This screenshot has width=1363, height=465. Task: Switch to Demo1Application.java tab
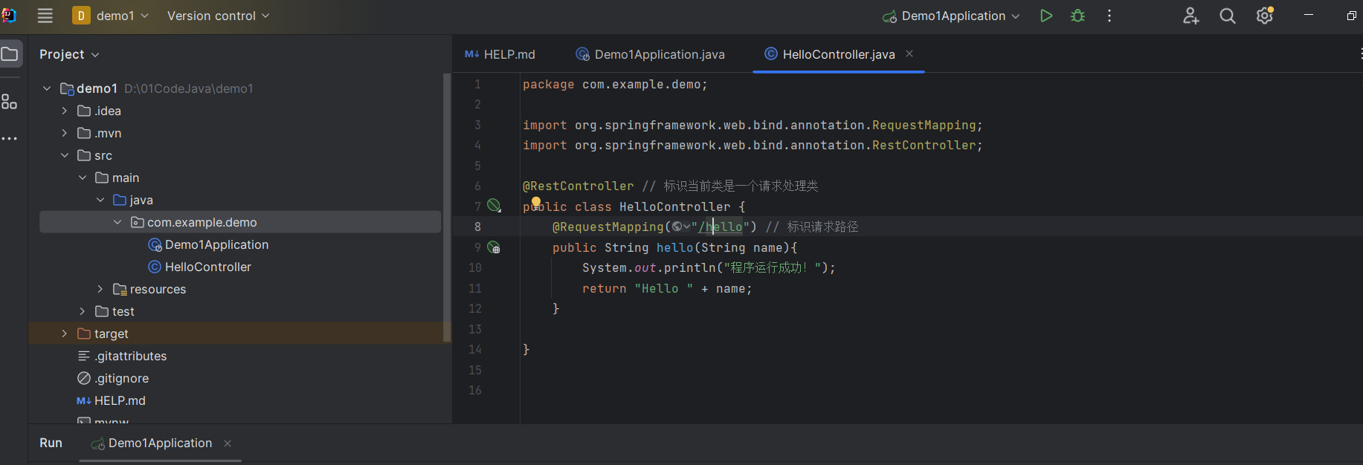651,54
